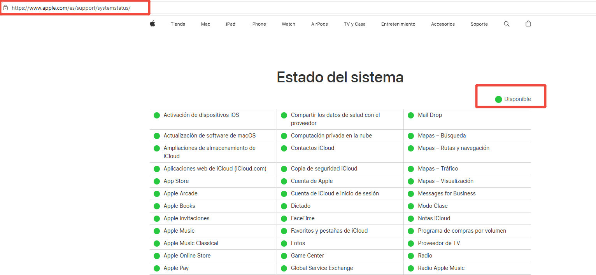
Task: Open the Accesorios menu
Action: (443, 24)
